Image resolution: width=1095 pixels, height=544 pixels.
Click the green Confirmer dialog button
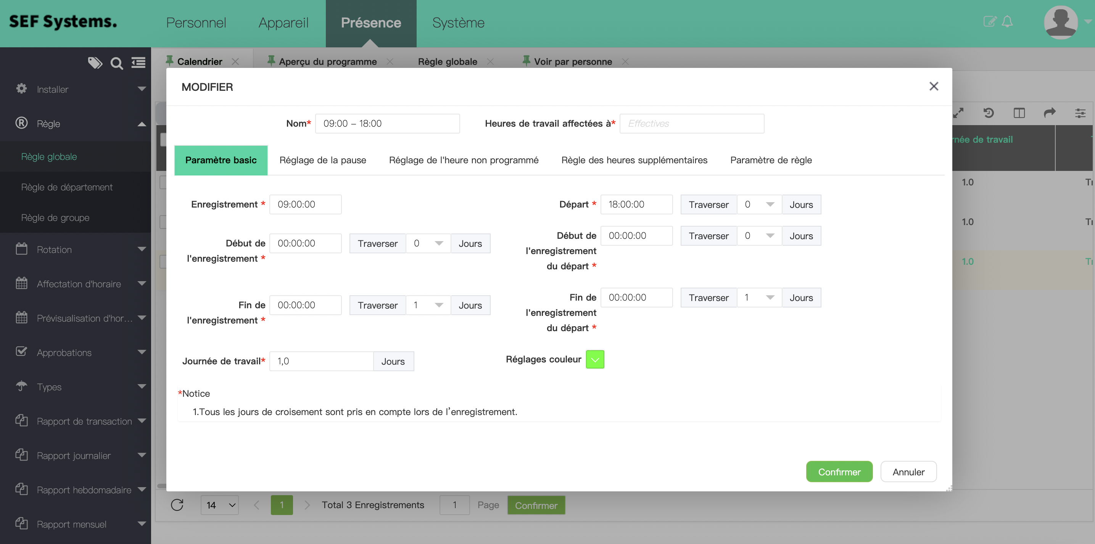[x=839, y=472]
